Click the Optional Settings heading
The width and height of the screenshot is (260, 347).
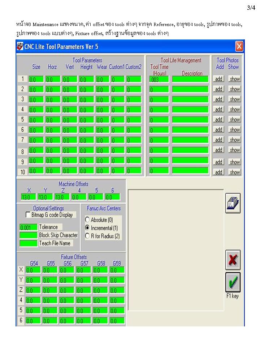tap(48, 208)
